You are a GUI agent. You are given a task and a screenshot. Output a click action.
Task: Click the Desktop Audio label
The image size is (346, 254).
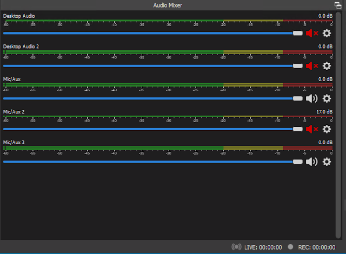19,16
